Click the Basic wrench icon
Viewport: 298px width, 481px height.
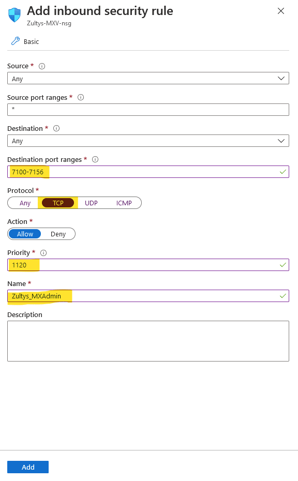tap(16, 41)
